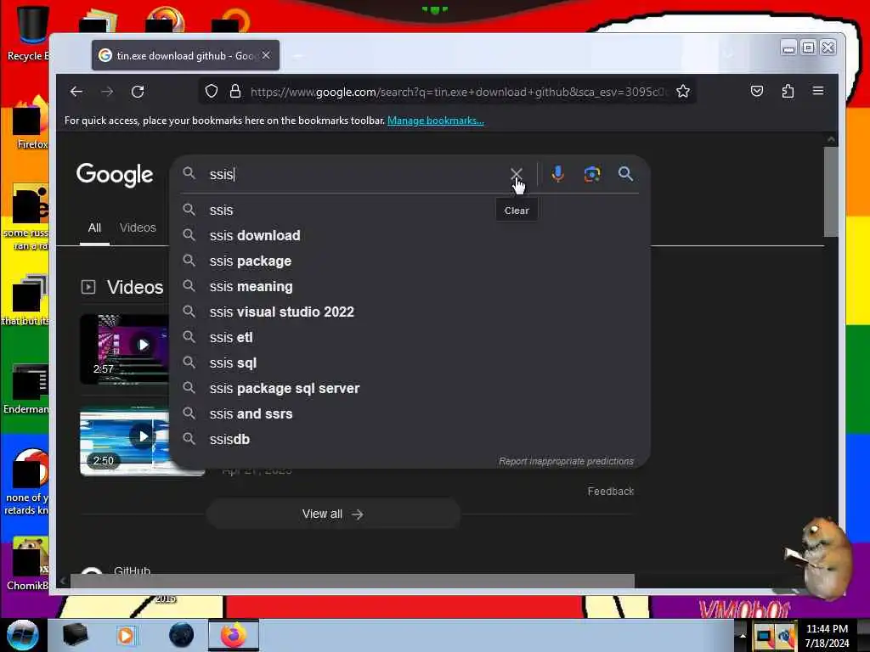Start voice search with microphone icon

pos(557,174)
